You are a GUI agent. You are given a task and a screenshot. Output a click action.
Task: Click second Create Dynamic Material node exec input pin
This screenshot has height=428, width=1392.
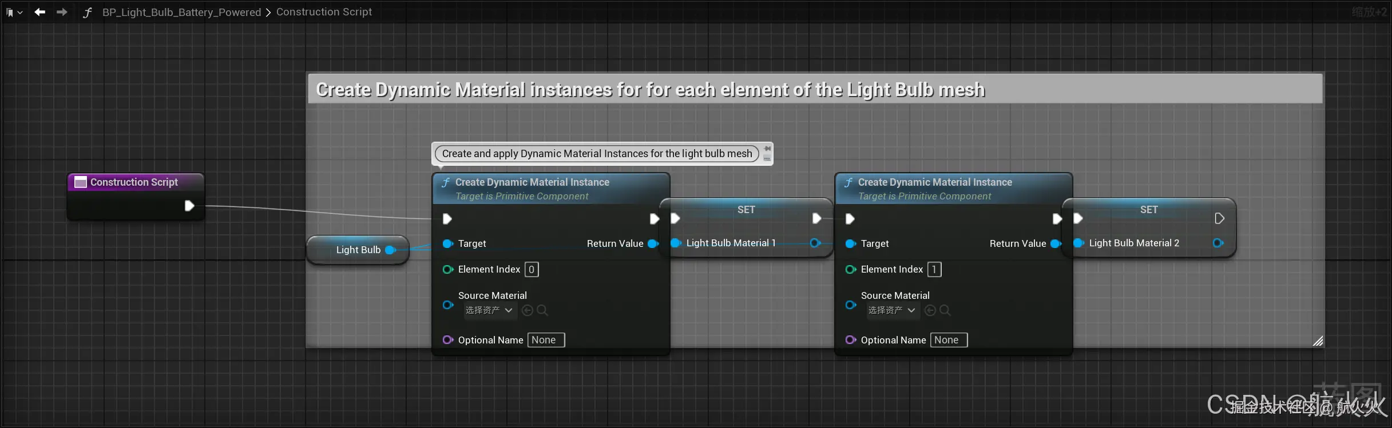[850, 219]
